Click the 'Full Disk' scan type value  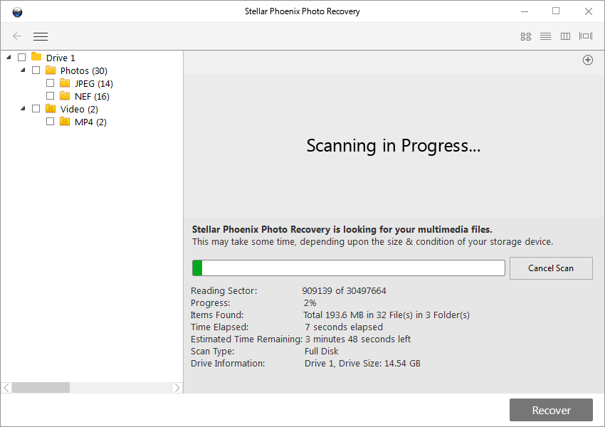pyautogui.click(x=322, y=352)
